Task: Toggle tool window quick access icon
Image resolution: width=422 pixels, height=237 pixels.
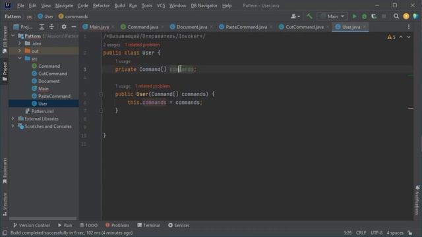Action: tap(5, 232)
